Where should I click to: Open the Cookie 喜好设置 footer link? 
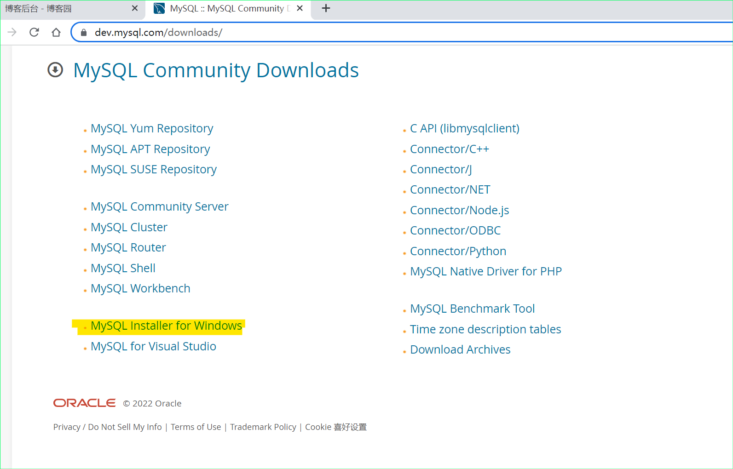[336, 427]
